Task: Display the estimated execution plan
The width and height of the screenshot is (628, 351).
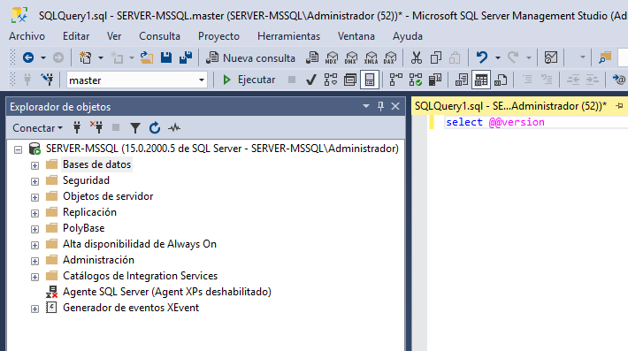Action: [x=331, y=80]
